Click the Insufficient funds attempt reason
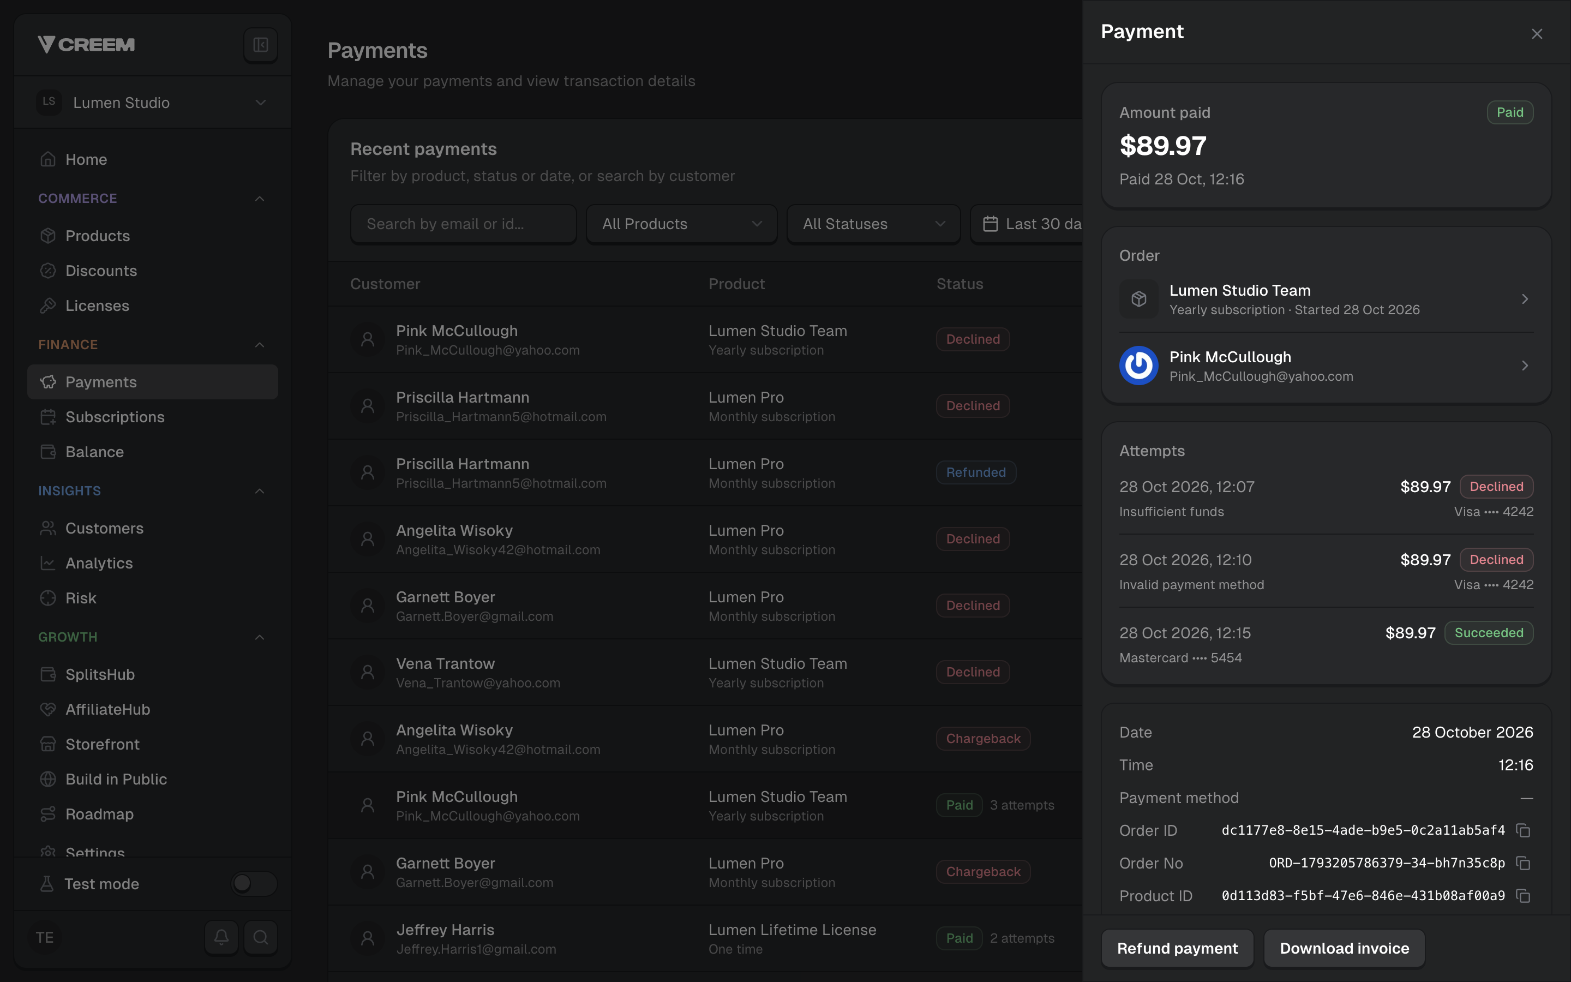Image resolution: width=1571 pixels, height=982 pixels. click(1171, 512)
